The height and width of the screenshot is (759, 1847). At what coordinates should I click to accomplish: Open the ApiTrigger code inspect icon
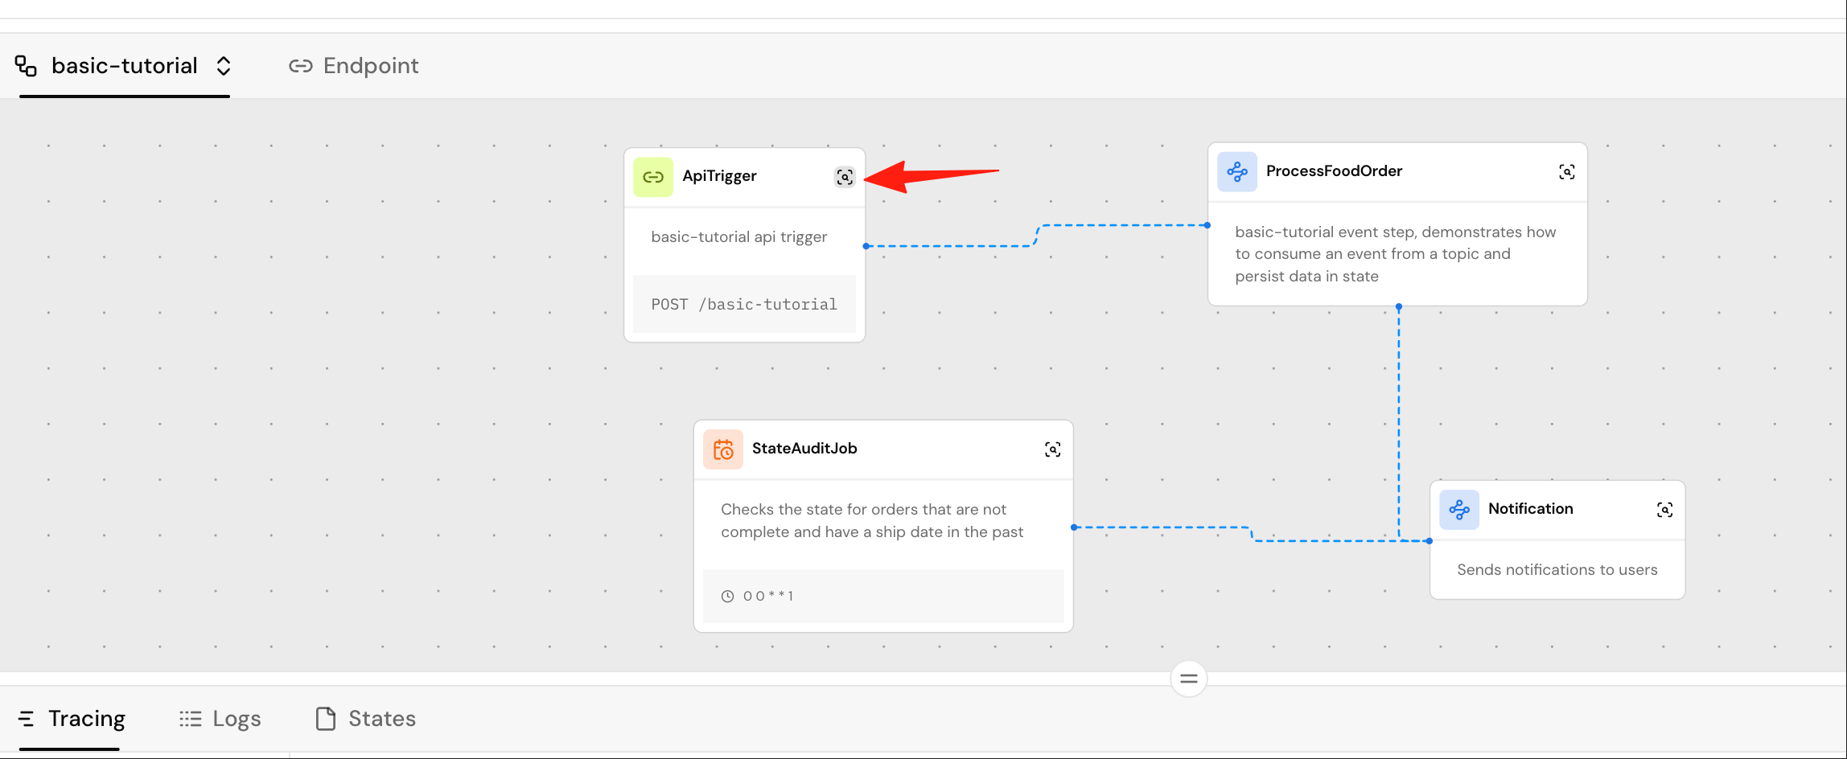[x=845, y=177]
